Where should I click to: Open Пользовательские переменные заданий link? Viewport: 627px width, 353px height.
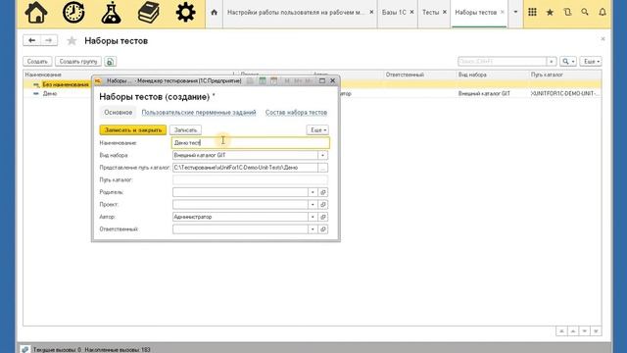(x=199, y=113)
